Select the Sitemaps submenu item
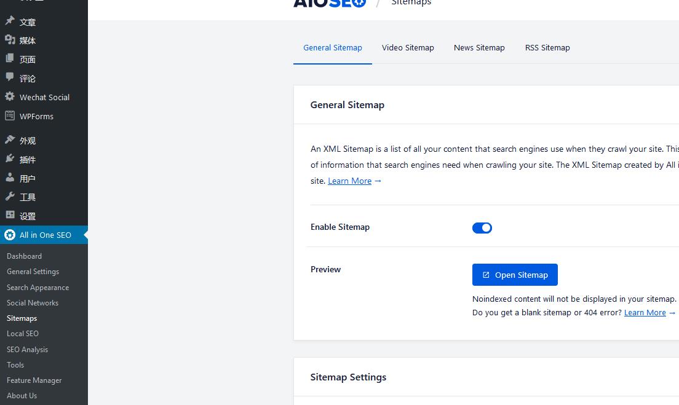679x405 pixels. (x=22, y=318)
